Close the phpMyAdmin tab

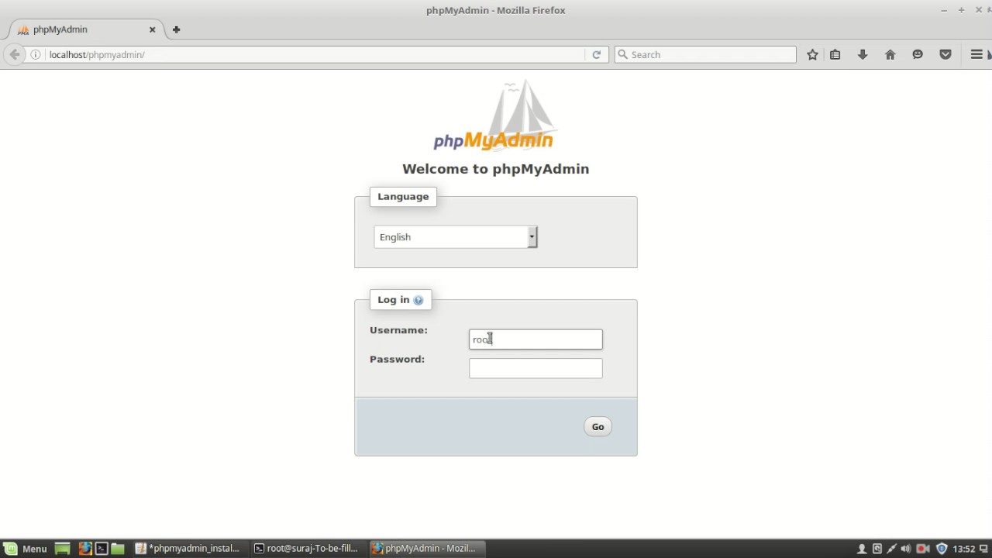click(152, 29)
